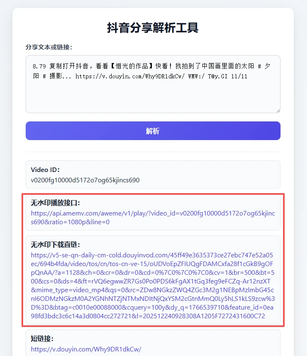Place cursor after 11/11 in textarea
Viewport: 307px width, 356px height.
click(x=247, y=76)
